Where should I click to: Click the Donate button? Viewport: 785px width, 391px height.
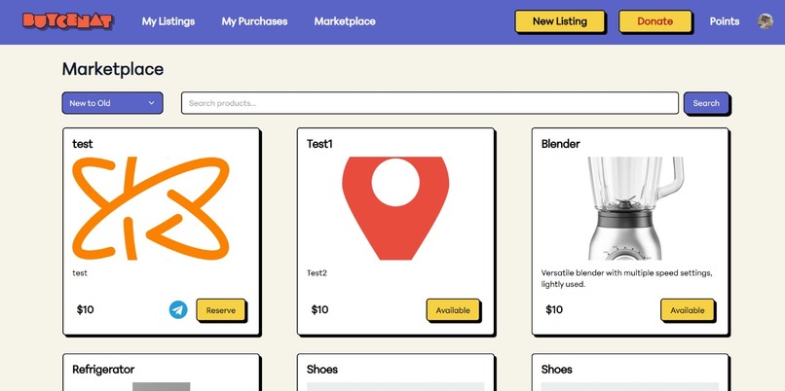[654, 21]
